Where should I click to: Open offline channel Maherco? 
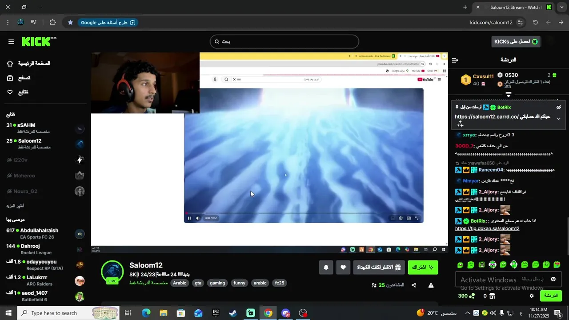(45, 176)
